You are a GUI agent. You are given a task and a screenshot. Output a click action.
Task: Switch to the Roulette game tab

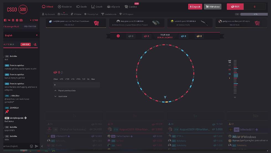(x=65, y=7)
